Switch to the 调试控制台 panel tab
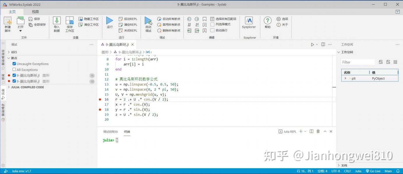This screenshot has width=403, height=174. pyautogui.click(x=110, y=132)
